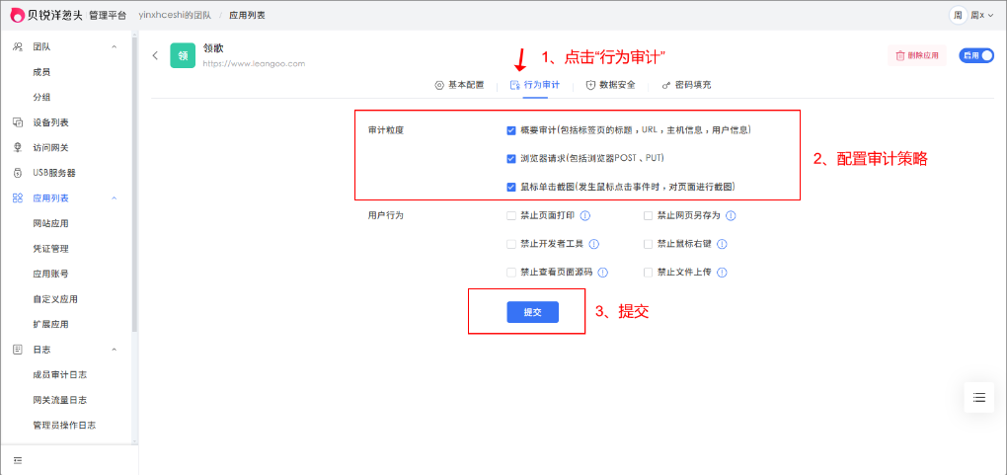Image resolution: width=1007 pixels, height=475 pixels.
Task: Click the 删除应用 button
Action: (x=917, y=56)
